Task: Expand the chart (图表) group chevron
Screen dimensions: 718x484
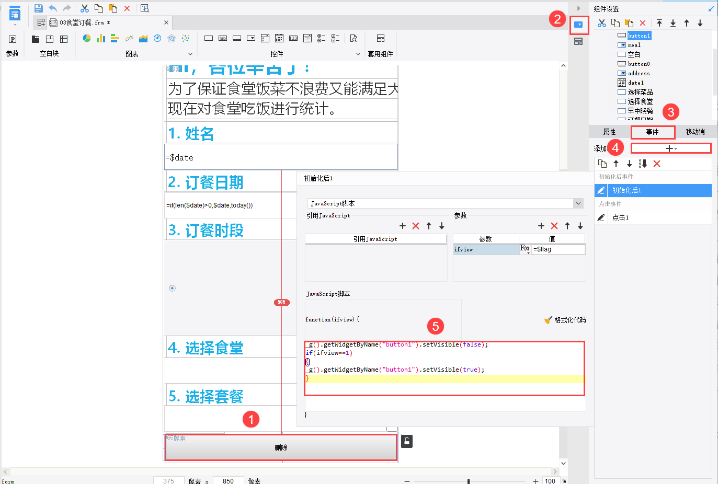Action: (190, 54)
